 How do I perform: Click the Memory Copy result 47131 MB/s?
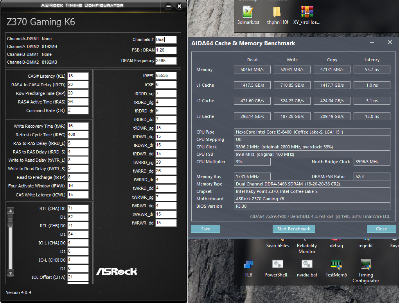[x=332, y=70]
